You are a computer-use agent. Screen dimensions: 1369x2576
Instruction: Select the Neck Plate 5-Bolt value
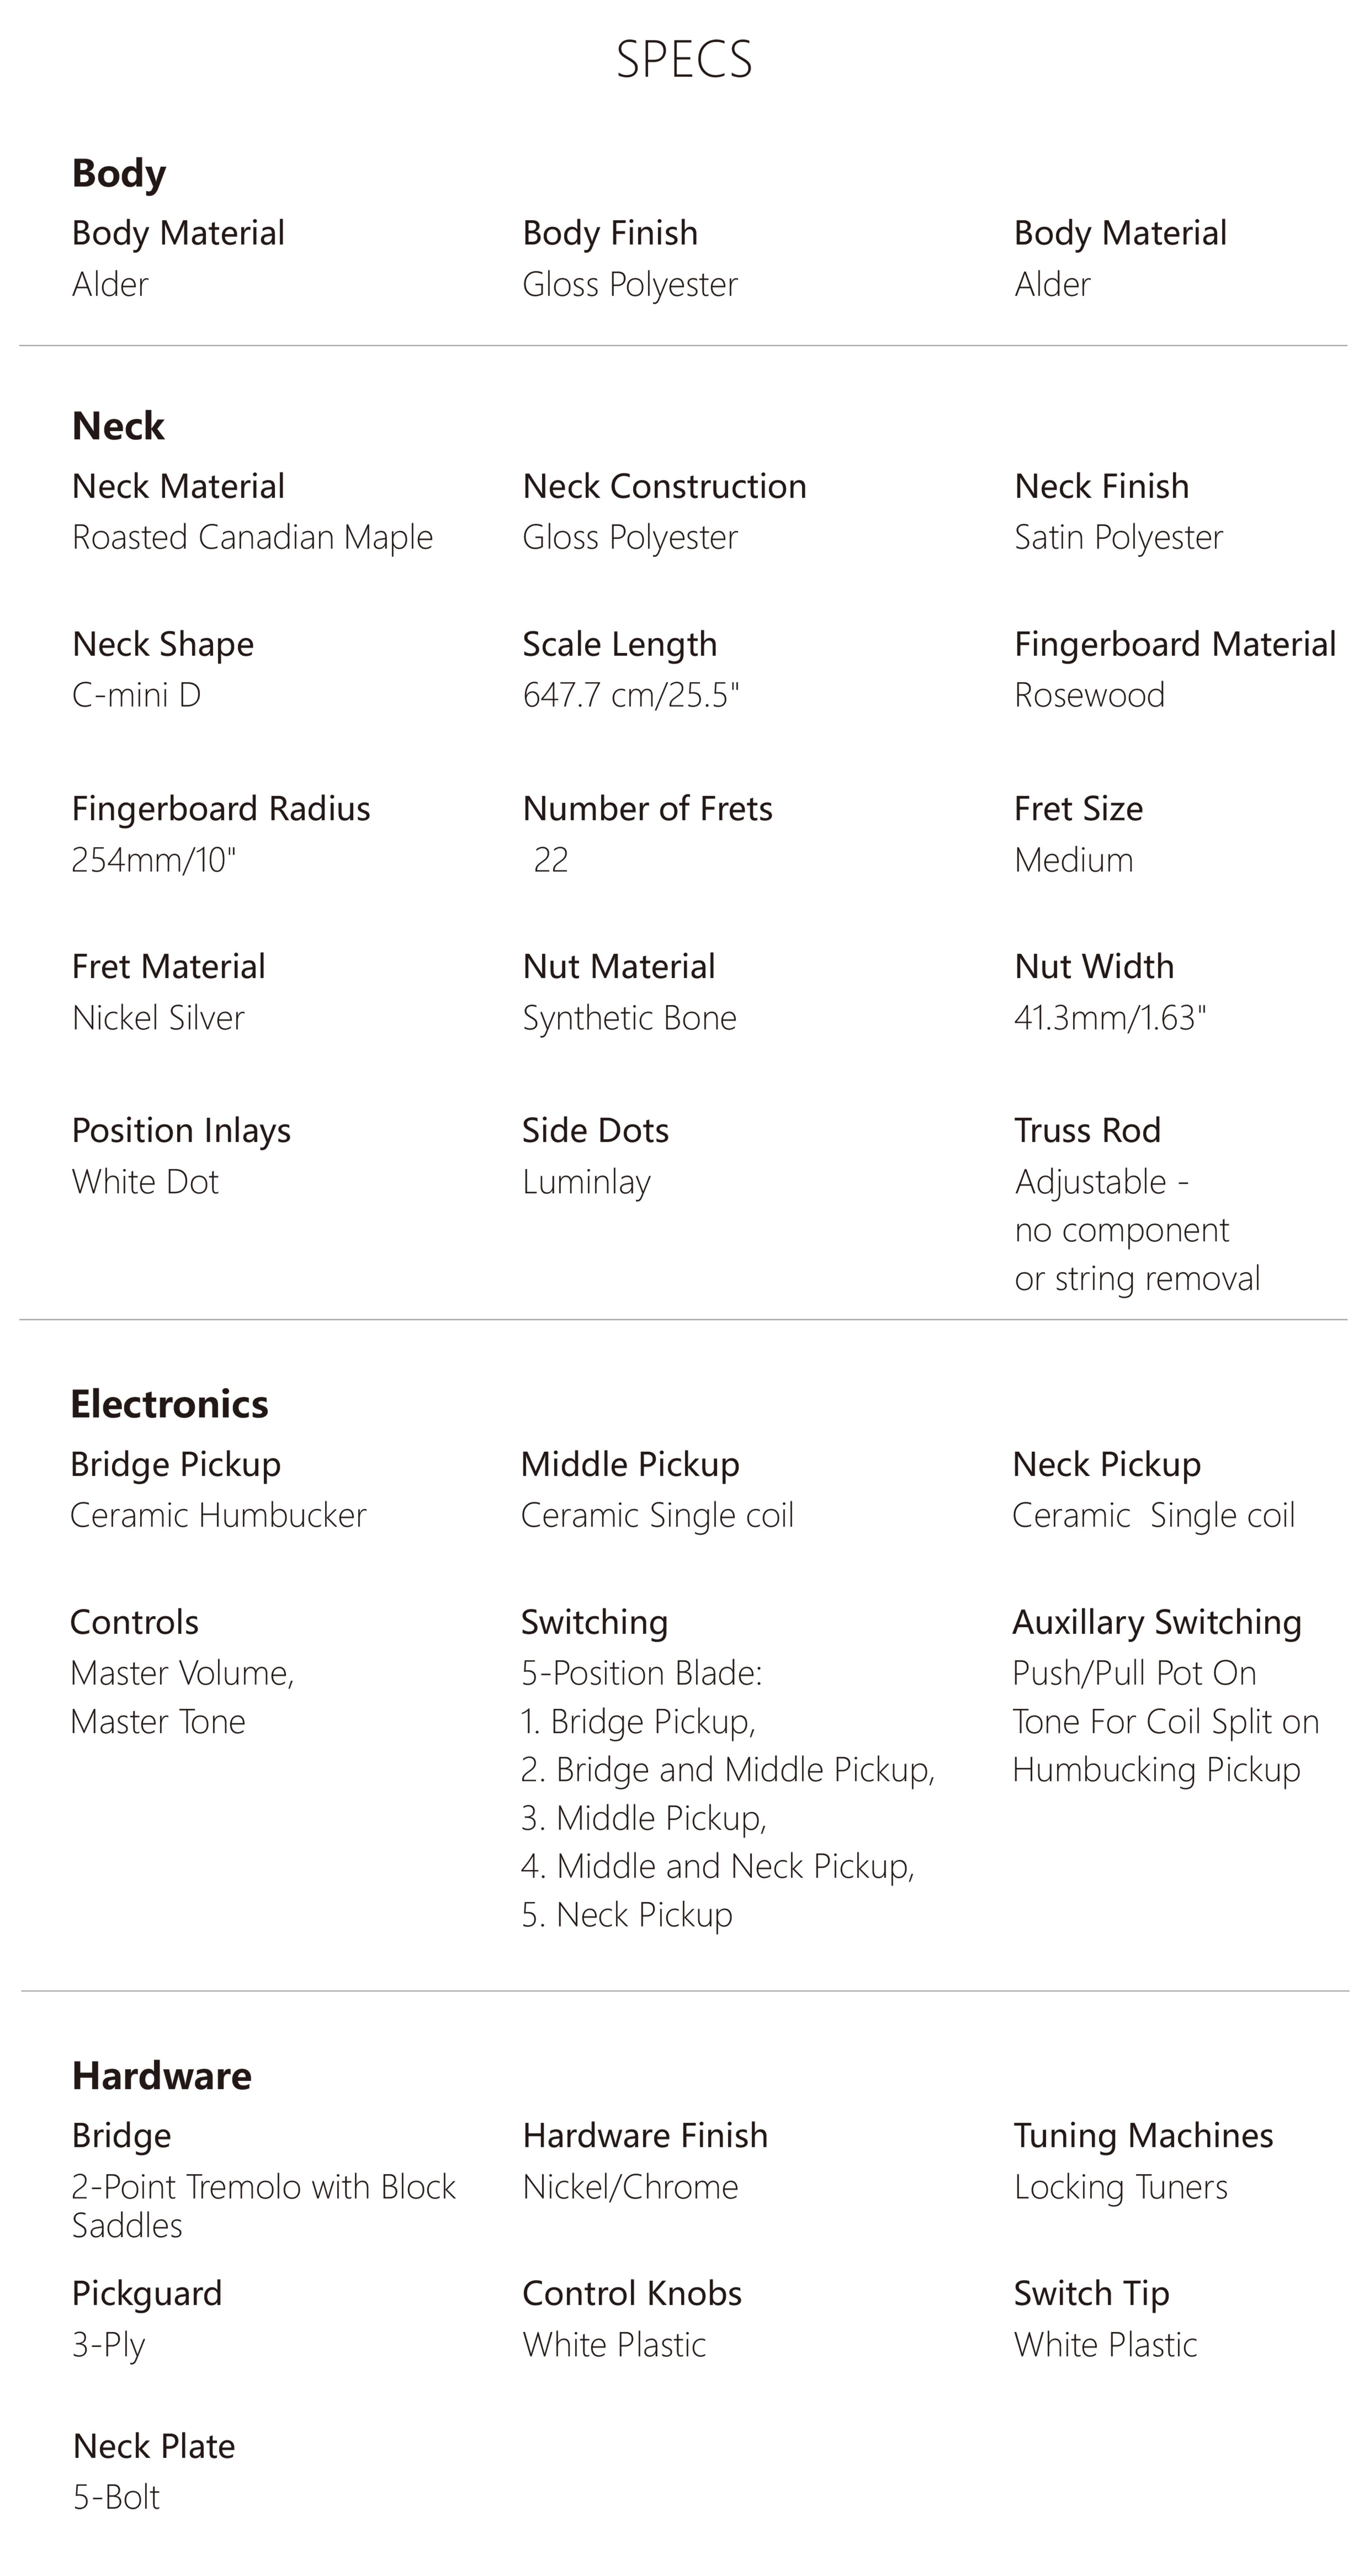[116, 2497]
